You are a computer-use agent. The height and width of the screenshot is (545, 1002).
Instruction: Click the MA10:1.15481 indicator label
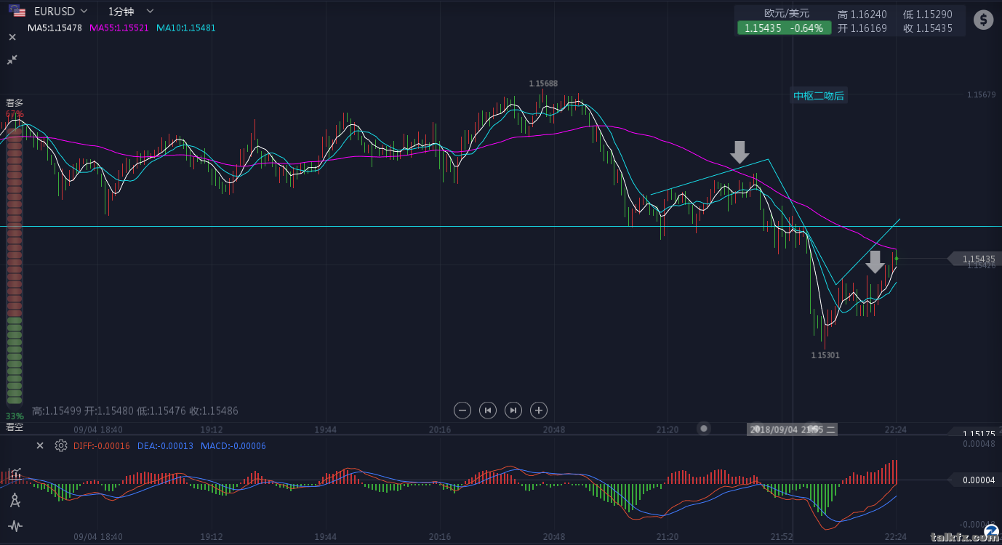click(x=185, y=28)
